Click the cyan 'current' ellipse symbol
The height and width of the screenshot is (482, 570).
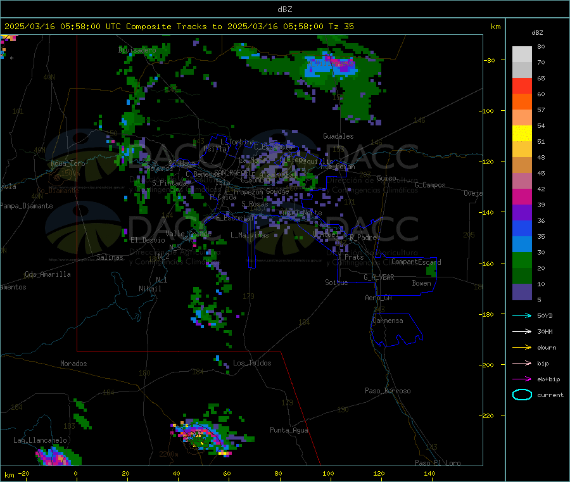522,395
